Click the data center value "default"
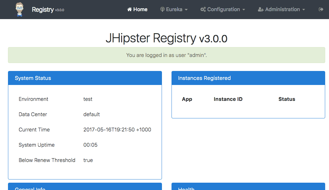This screenshot has width=329, height=190. [x=91, y=114]
